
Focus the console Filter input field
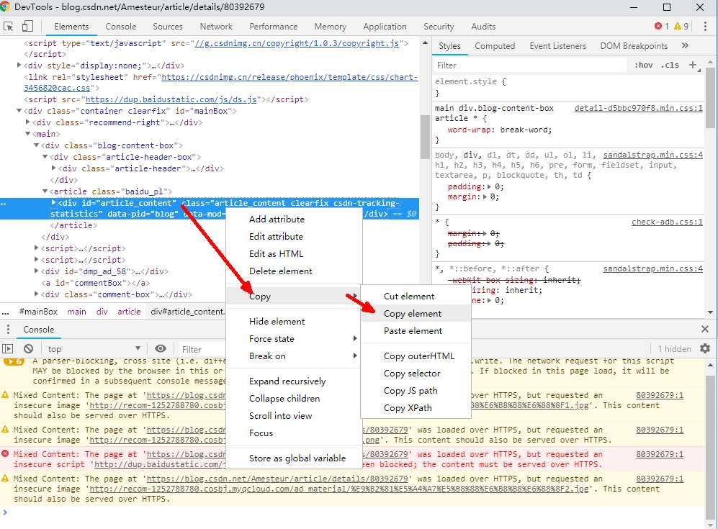click(202, 349)
